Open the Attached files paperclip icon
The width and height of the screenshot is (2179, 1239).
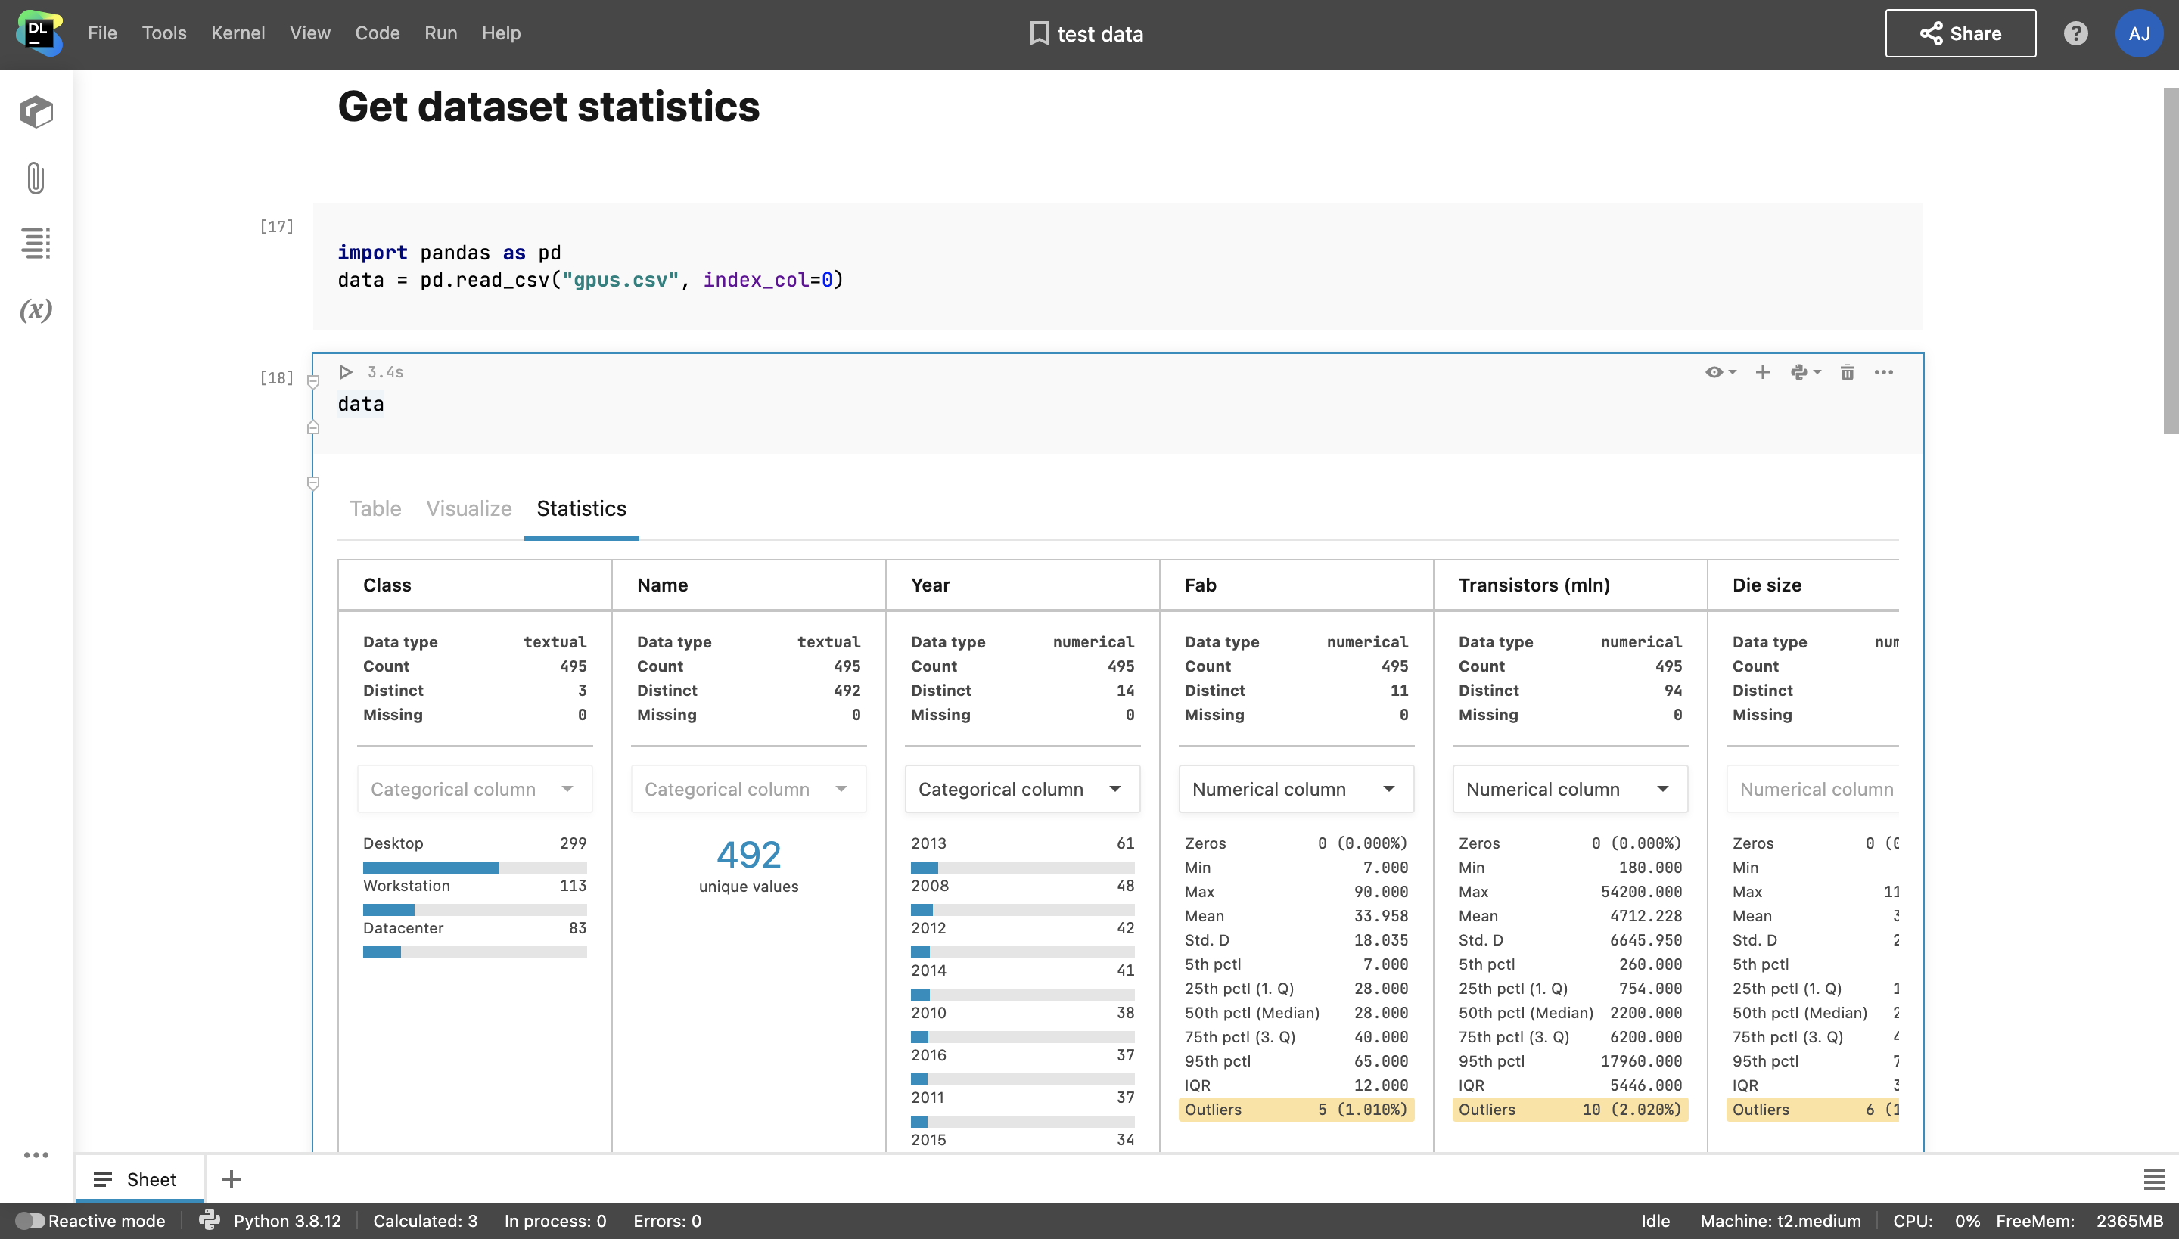point(36,178)
